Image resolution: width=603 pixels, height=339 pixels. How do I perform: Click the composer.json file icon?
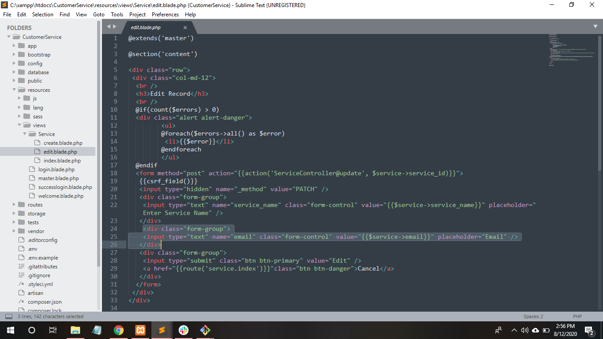coord(21,302)
